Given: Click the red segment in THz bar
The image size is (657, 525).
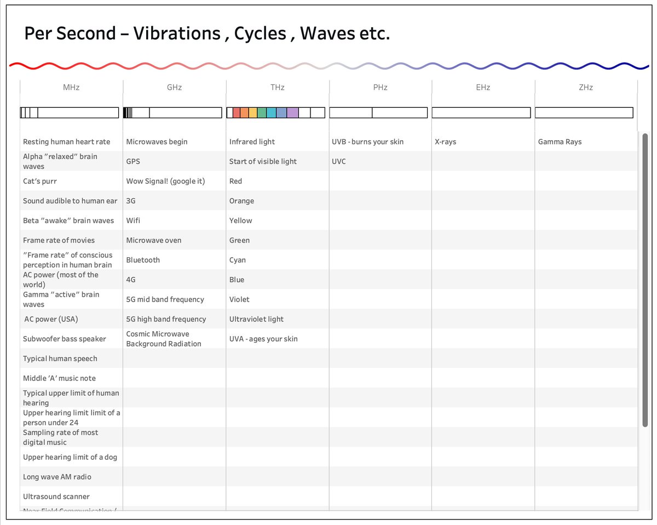Looking at the screenshot, I should [237, 113].
